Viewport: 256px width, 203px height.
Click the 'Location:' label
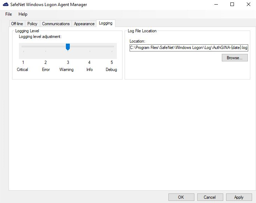point(137,41)
